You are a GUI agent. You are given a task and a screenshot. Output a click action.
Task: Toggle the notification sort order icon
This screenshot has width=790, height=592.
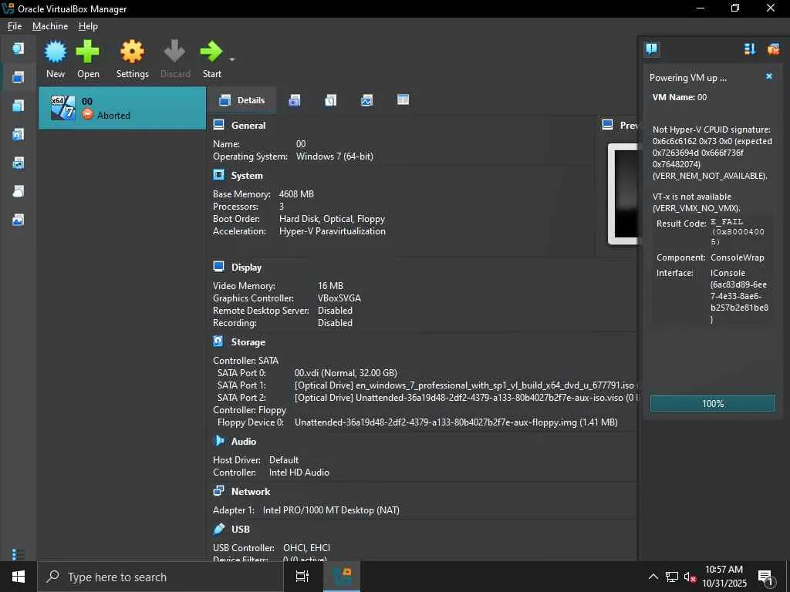click(750, 49)
